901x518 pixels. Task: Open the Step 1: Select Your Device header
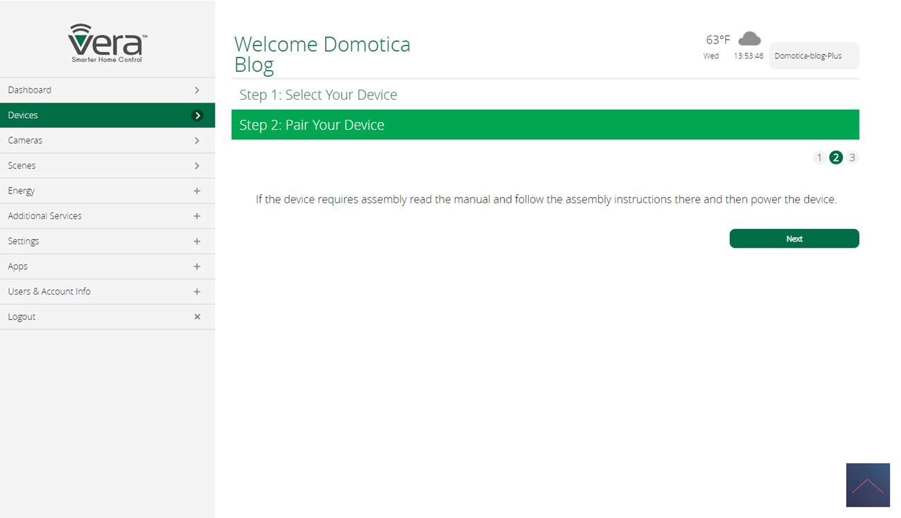pyautogui.click(x=318, y=95)
